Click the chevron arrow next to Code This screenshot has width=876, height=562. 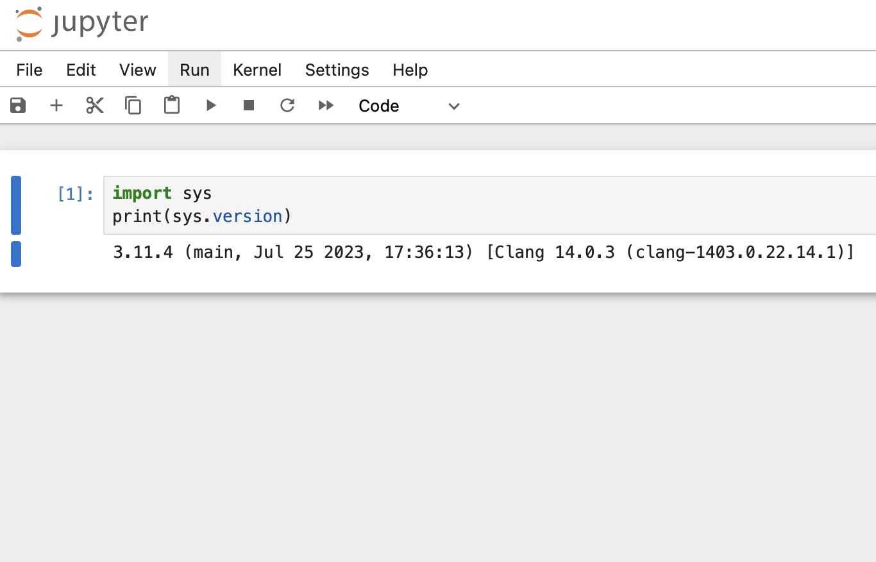coord(453,106)
